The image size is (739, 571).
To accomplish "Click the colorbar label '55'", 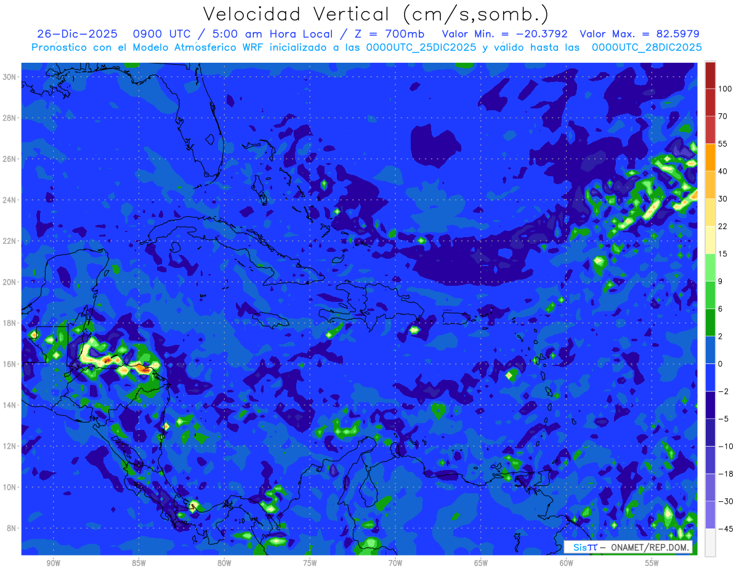I will click(722, 144).
